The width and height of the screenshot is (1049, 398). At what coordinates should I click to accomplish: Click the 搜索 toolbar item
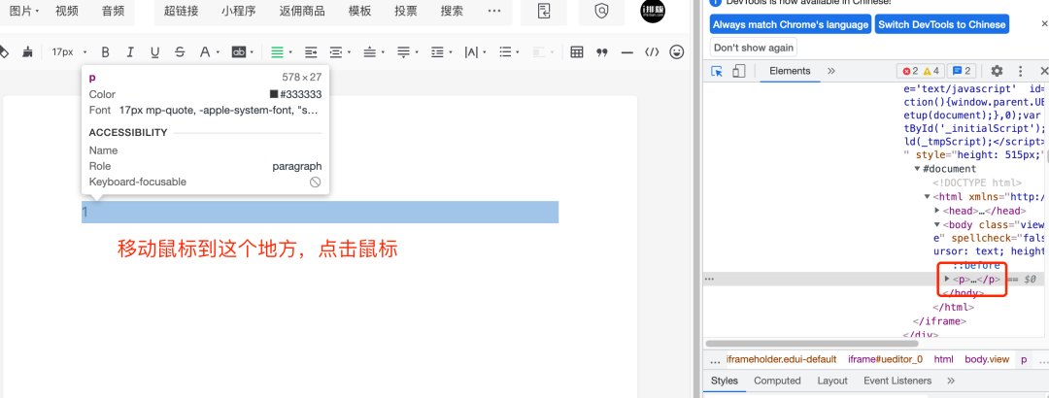click(x=453, y=11)
